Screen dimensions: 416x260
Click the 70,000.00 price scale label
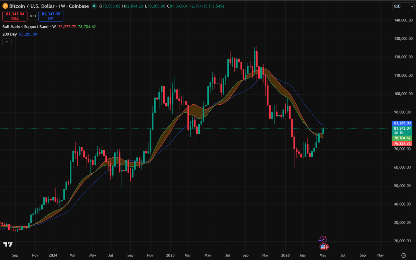click(403, 149)
